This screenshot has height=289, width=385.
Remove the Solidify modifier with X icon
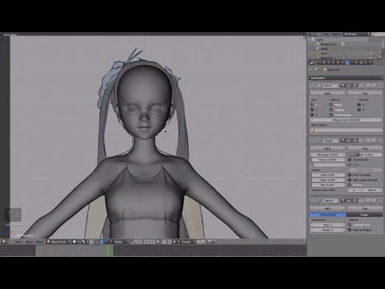380,140
